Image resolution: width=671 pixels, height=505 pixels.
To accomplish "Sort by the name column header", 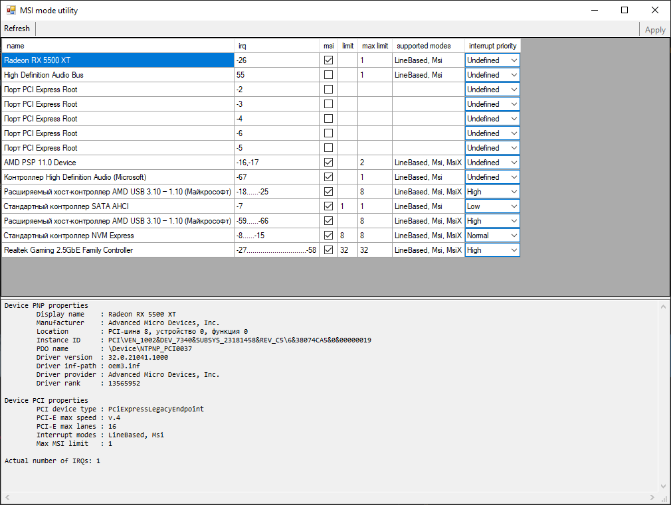I will pyautogui.click(x=118, y=46).
